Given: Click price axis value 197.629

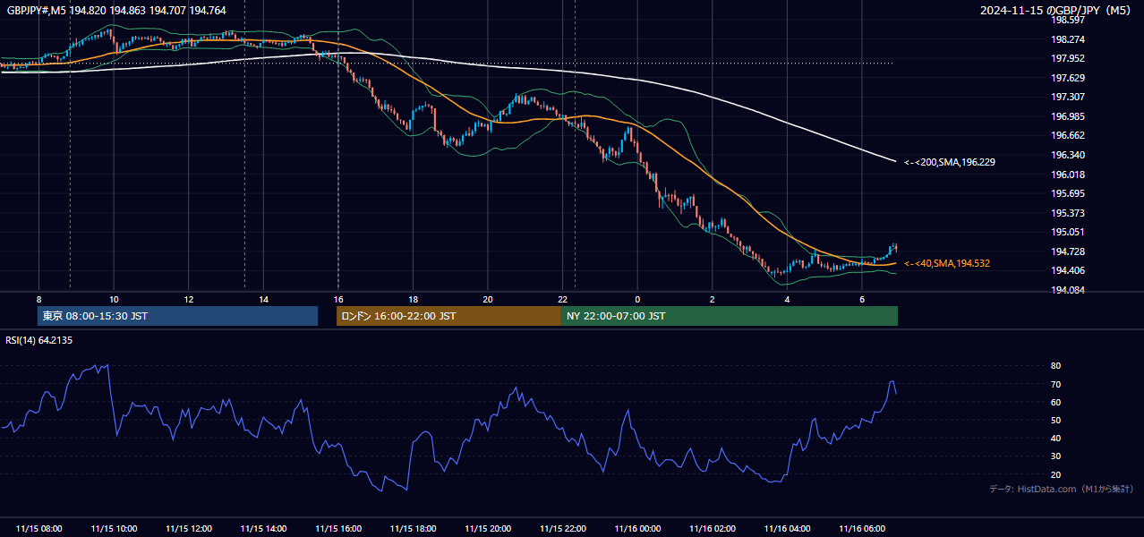Looking at the screenshot, I should [x=1068, y=78].
